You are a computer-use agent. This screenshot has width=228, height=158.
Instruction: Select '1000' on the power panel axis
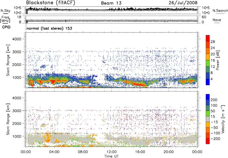tap(17, 77)
